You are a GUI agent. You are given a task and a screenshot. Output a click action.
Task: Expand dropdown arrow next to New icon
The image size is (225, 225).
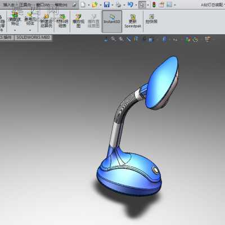click(89, 5)
